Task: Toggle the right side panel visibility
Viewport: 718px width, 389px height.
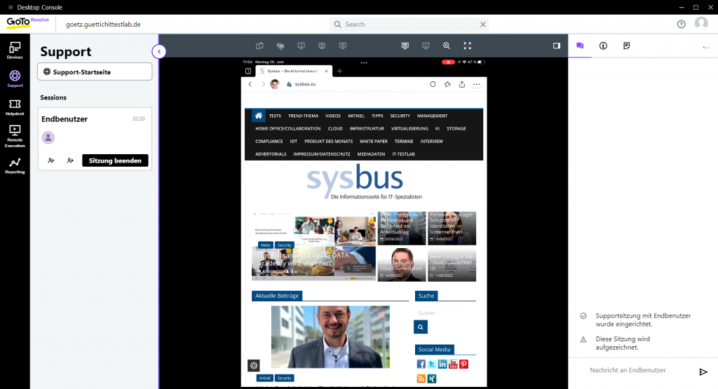Action: pyautogui.click(x=557, y=46)
